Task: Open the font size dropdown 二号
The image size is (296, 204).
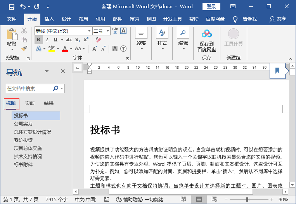Action: 107,31
